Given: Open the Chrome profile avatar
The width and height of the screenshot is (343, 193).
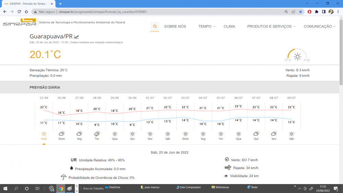Looking at the screenshot, I should point(331,12).
